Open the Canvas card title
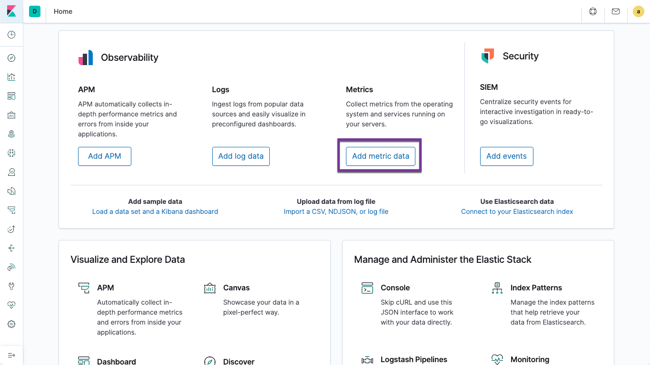 [x=236, y=288]
